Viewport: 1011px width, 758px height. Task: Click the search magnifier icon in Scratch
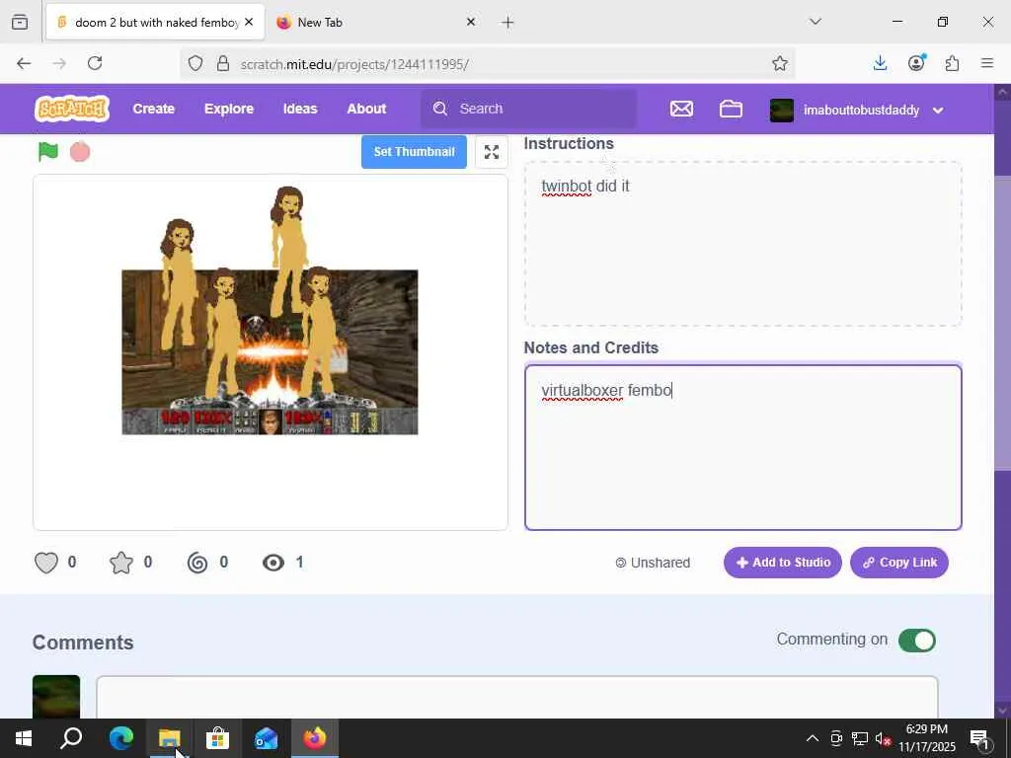(440, 109)
